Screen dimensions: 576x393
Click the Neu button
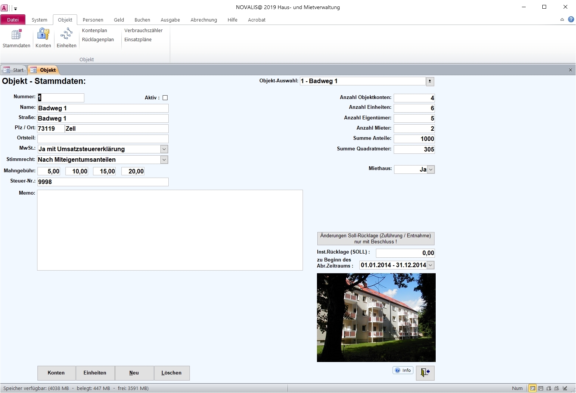[134, 373]
